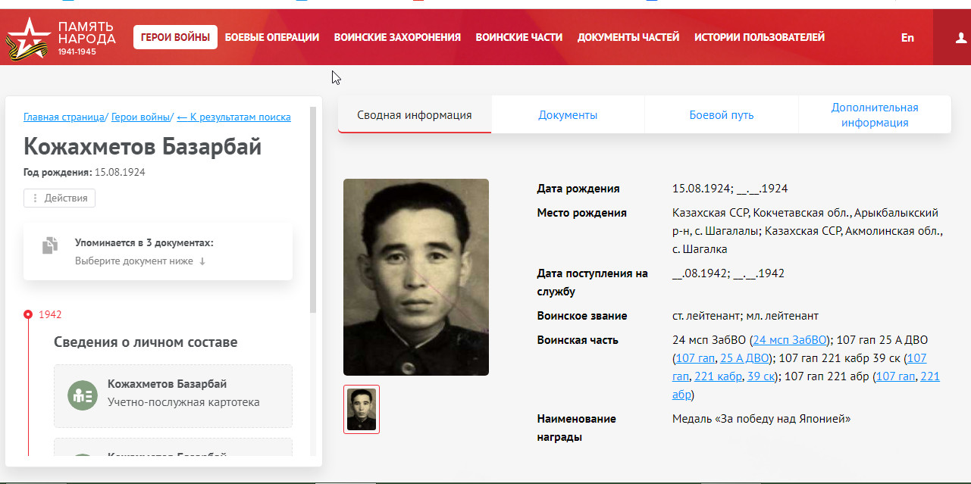Select the Документы tab
Screen dimensions: 971x484
[x=568, y=115]
